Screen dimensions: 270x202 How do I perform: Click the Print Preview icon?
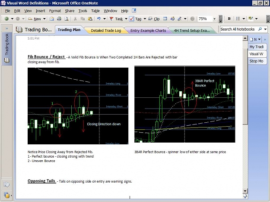click(67, 19)
